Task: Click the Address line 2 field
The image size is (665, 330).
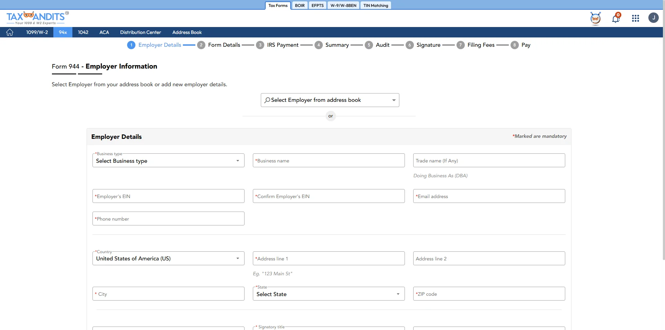Action: point(489,258)
